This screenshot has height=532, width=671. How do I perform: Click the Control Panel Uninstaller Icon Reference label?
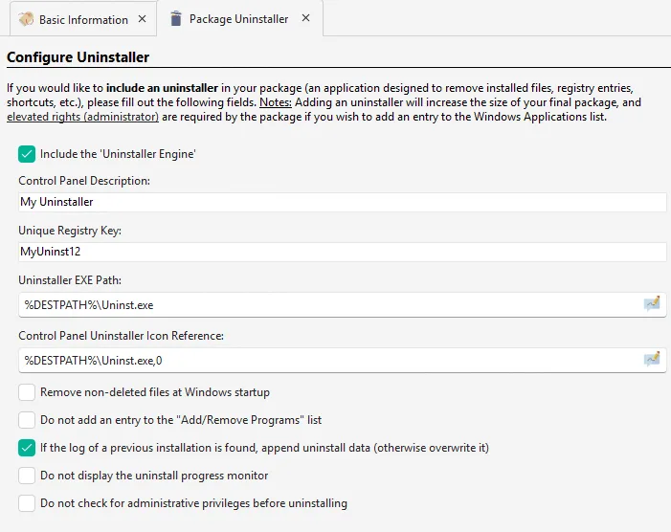(x=122, y=336)
